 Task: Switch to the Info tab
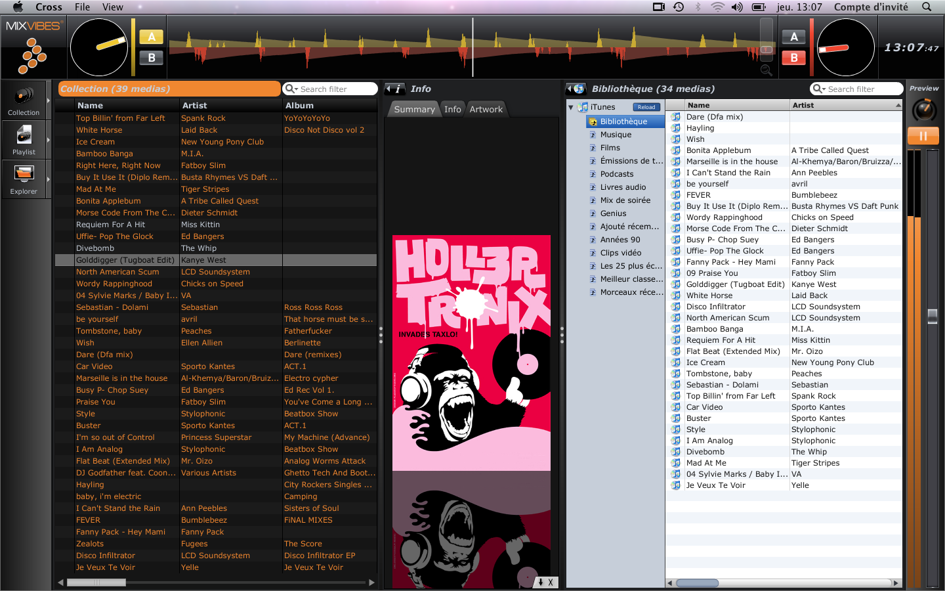point(453,110)
